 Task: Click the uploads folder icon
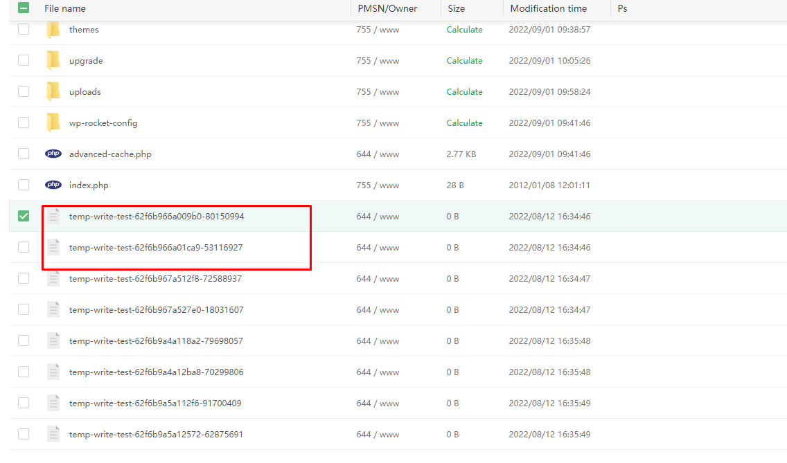53,91
